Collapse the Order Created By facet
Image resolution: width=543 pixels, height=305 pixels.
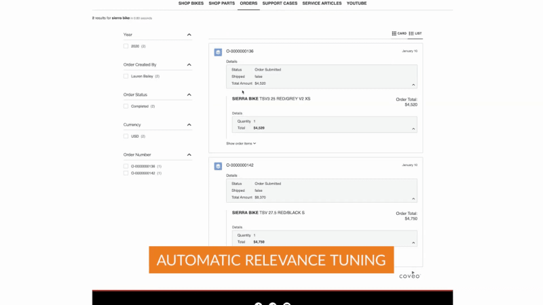189,65
